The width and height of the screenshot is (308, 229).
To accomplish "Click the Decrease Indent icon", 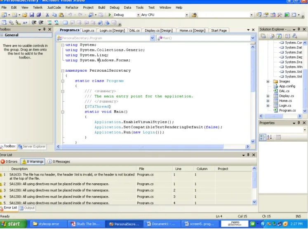I will coord(34,23).
